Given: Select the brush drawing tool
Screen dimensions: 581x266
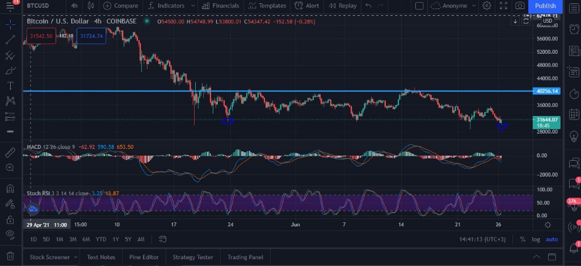Looking at the screenshot, I should coord(10,71).
